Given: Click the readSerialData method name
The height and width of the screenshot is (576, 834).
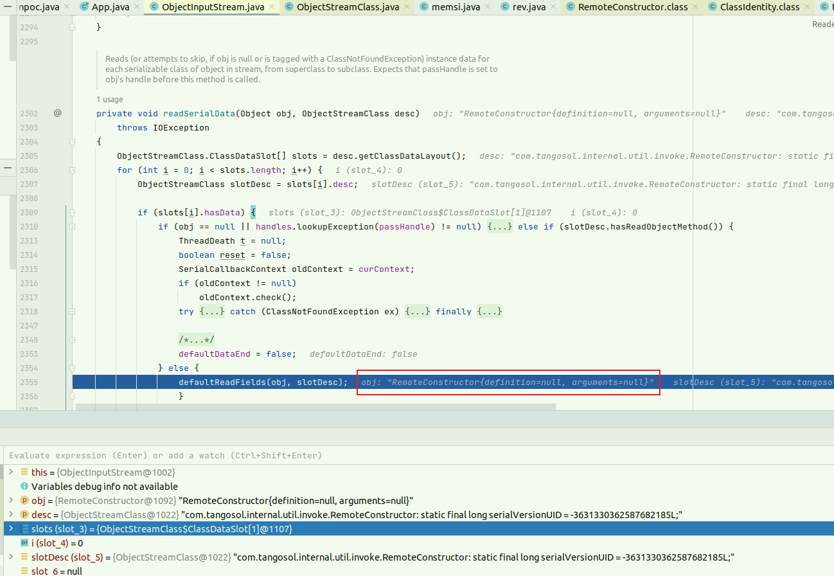Looking at the screenshot, I should (199, 113).
